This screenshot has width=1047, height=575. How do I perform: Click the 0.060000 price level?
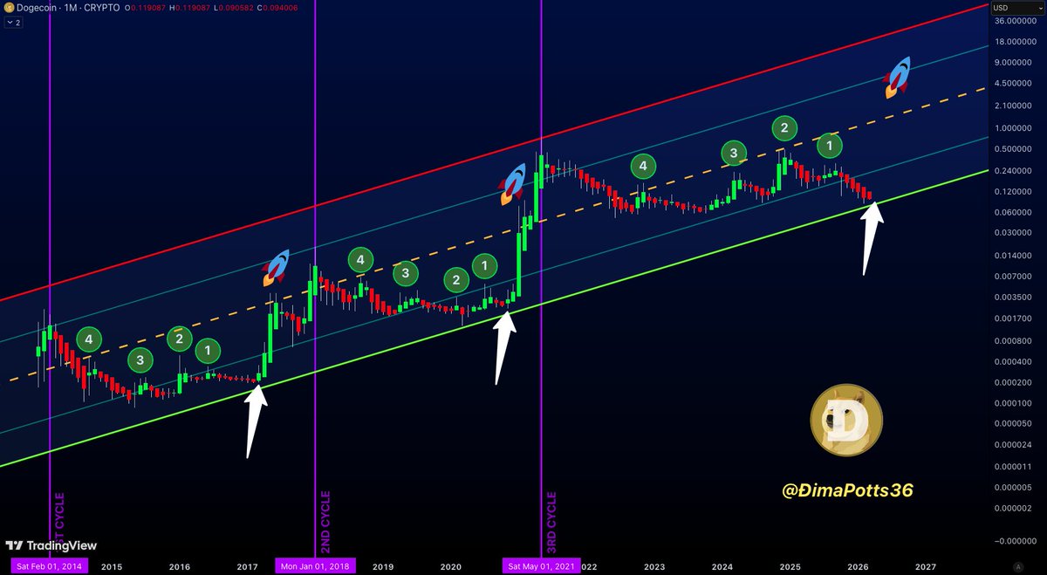(x=1014, y=213)
